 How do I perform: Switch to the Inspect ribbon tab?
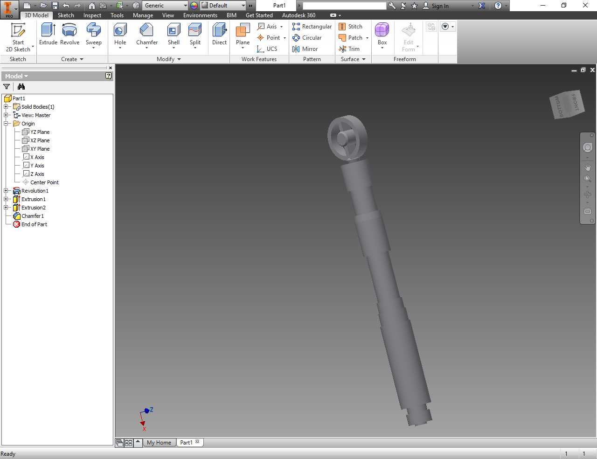point(92,15)
